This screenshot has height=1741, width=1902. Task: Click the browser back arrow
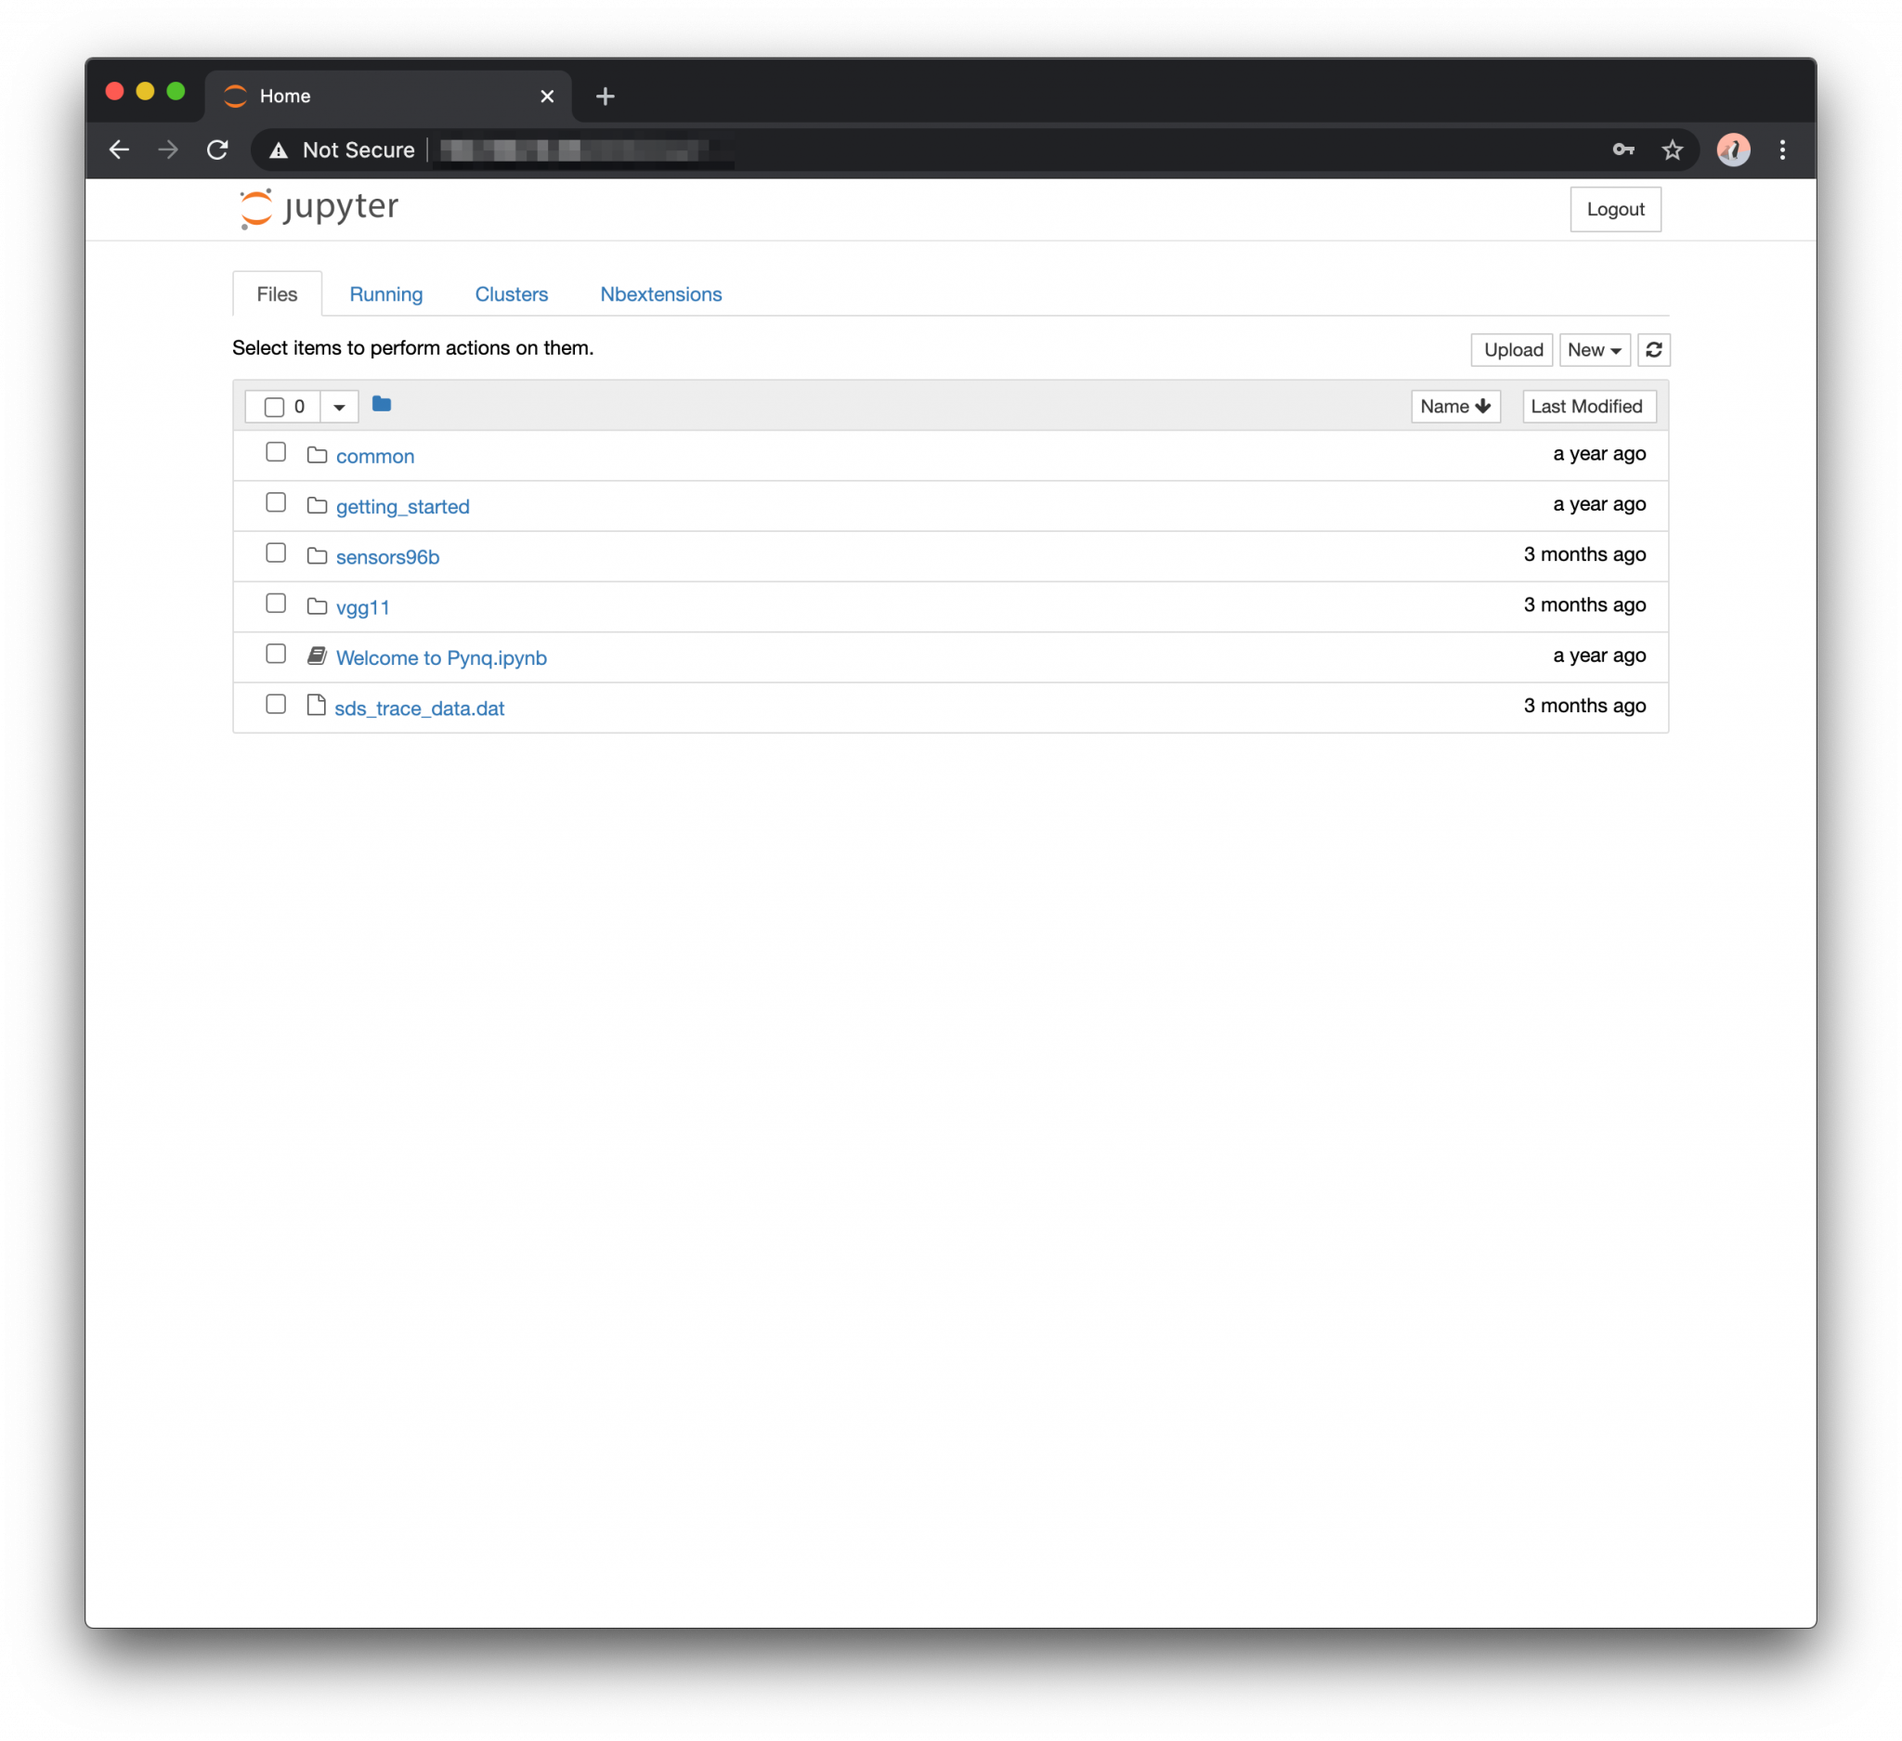(120, 149)
